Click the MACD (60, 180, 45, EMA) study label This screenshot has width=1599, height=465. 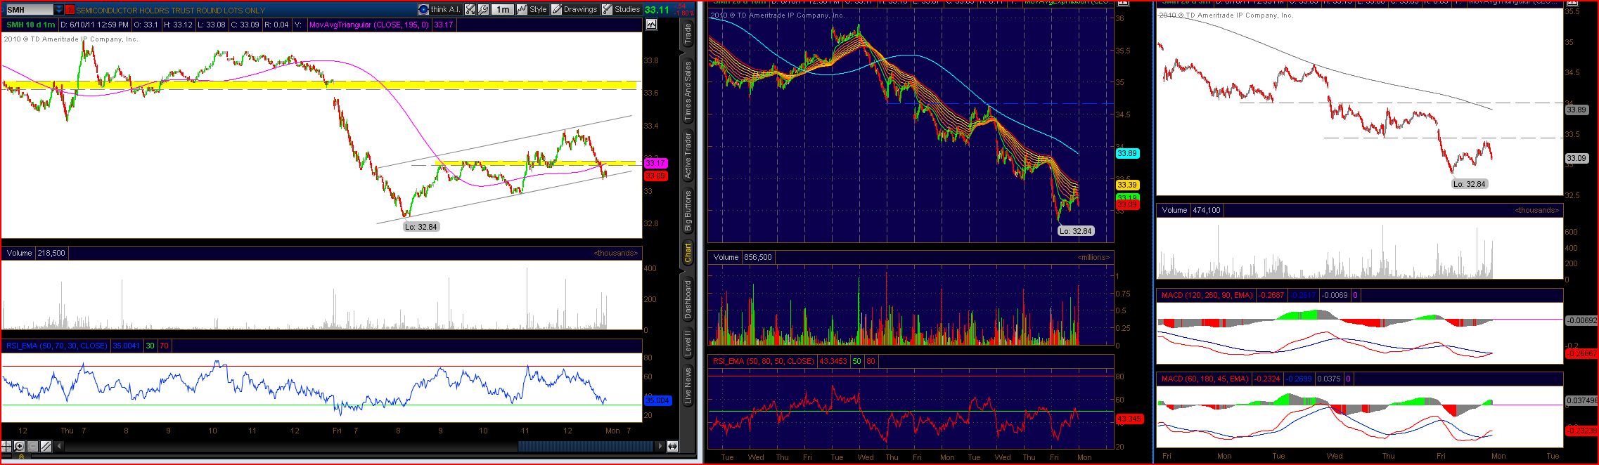1205,379
